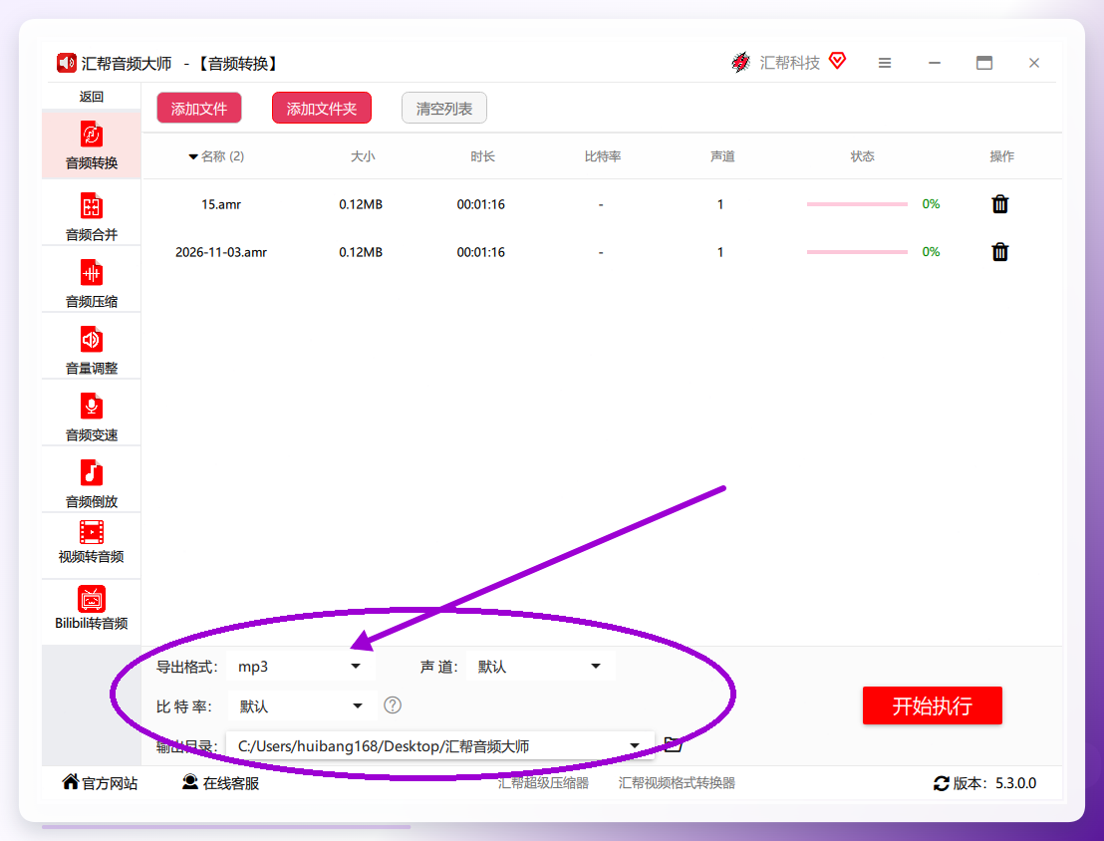Click the 操作 column header
Screen dimensions: 1104x841
point(1002,156)
